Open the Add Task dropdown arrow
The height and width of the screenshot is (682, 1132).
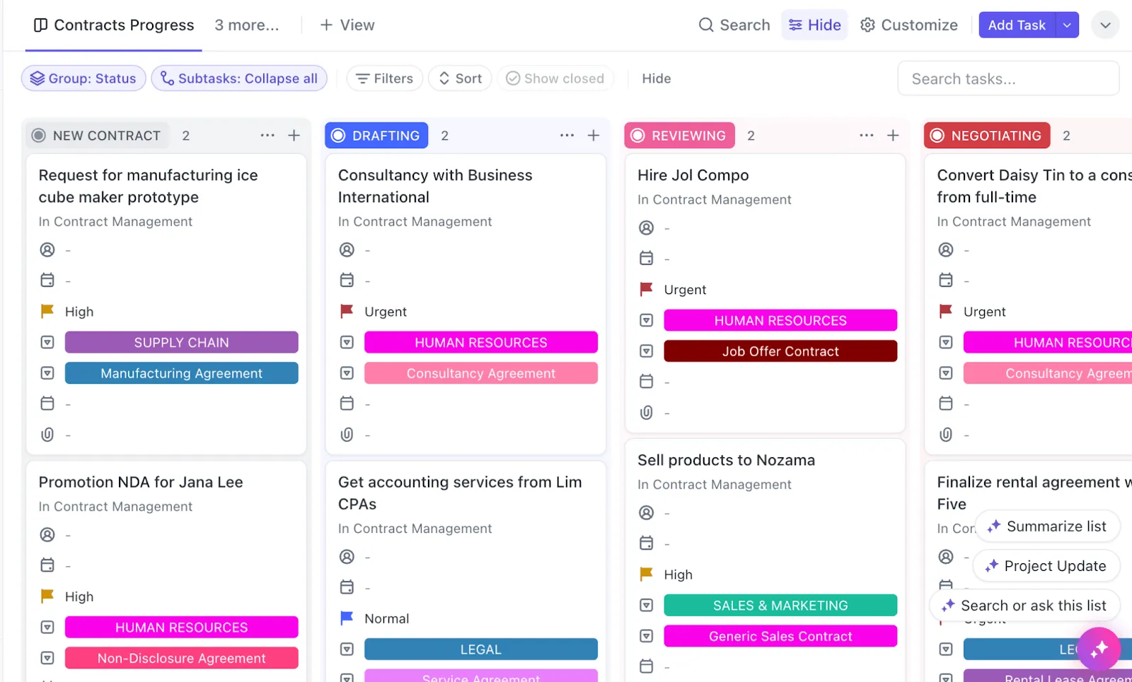(1067, 25)
